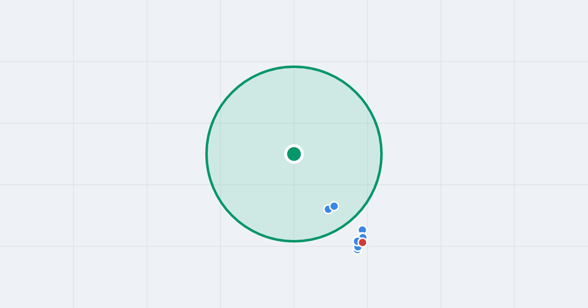Image resolution: width=588 pixels, height=308 pixels.
Task: Click shaded area between center marker and blue pair
Action: pyautogui.click(x=313, y=181)
